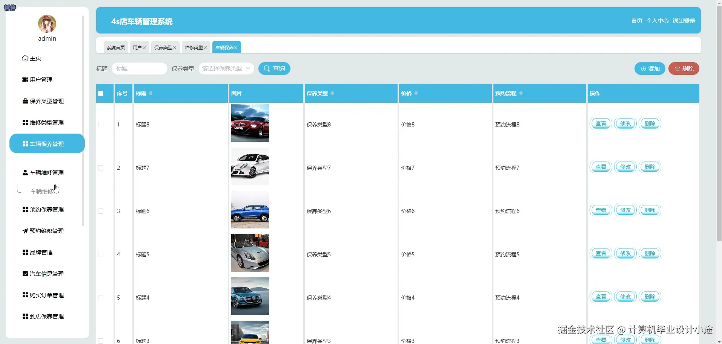
Task: Check the checkbox for row 标题6
Action: 101,211
